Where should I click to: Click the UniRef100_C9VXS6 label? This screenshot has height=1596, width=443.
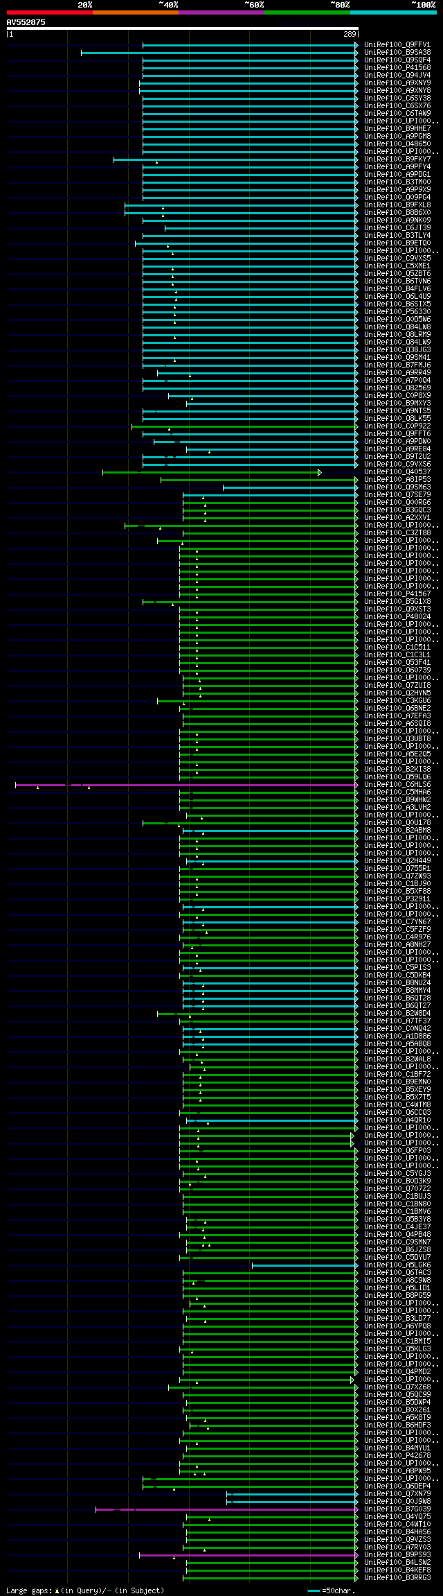pos(397,465)
